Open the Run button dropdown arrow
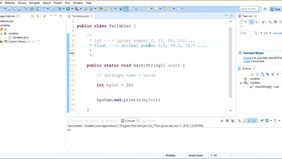282x159 pixels. [x=72, y=9]
